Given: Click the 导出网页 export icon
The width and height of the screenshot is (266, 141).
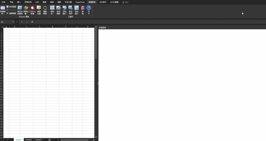Looking at the screenshot, I should 71,10.
